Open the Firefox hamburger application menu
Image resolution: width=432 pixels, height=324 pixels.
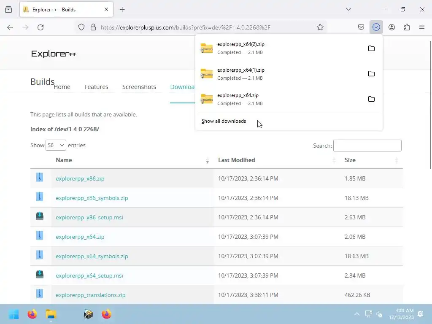(x=422, y=27)
